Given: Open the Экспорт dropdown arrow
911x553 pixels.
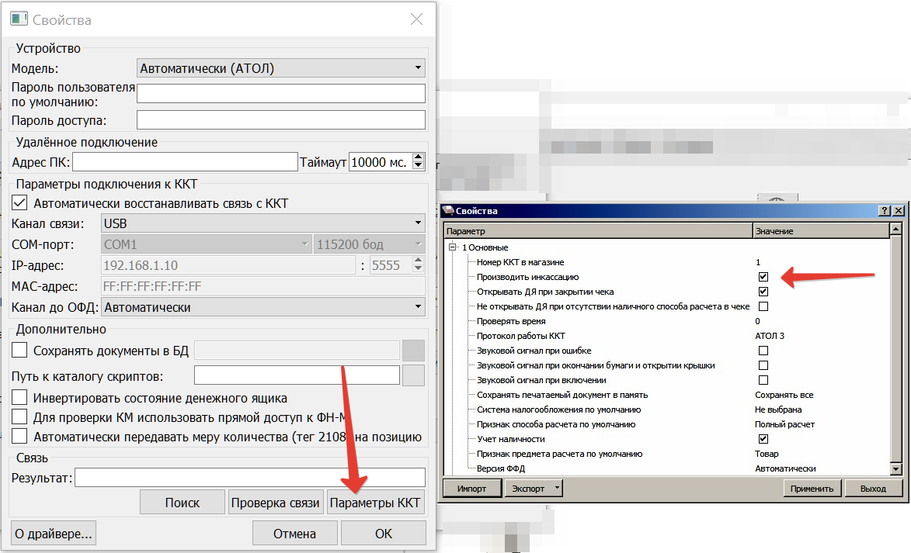Looking at the screenshot, I should pyautogui.click(x=557, y=488).
